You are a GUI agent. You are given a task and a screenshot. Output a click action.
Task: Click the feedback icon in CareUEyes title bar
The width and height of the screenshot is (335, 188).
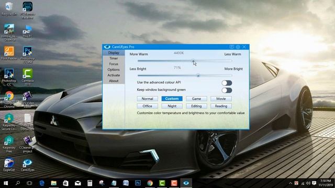pos(231,47)
